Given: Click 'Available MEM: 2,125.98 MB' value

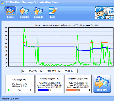Looking at the screenshot, I should tap(49, 85).
